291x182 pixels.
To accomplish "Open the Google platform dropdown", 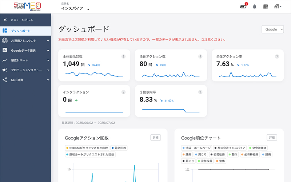I will 272,29.
